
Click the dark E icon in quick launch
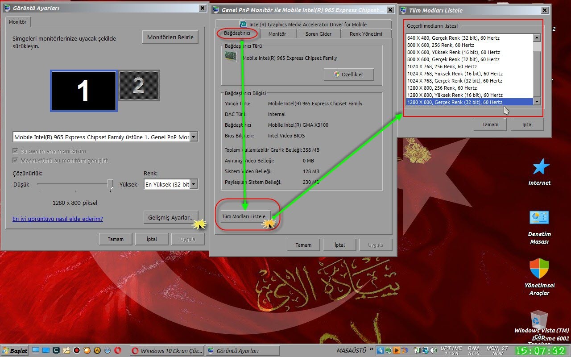(x=56, y=351)
